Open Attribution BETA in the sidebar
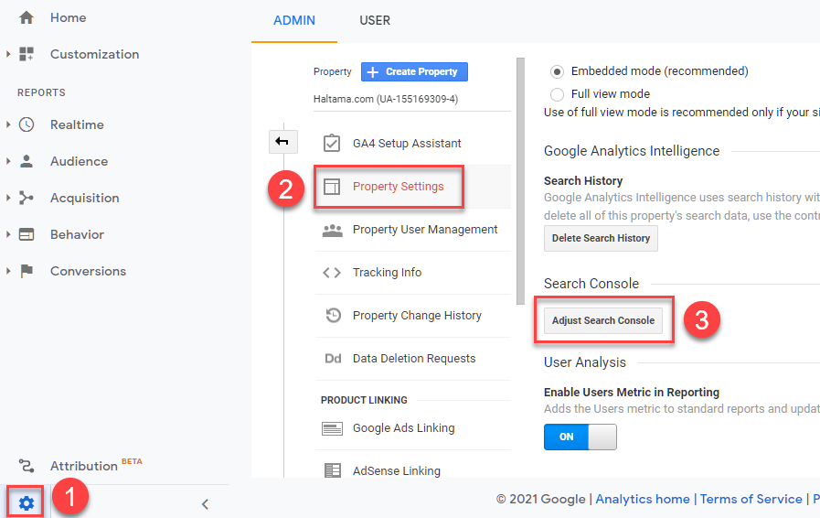 96,465
